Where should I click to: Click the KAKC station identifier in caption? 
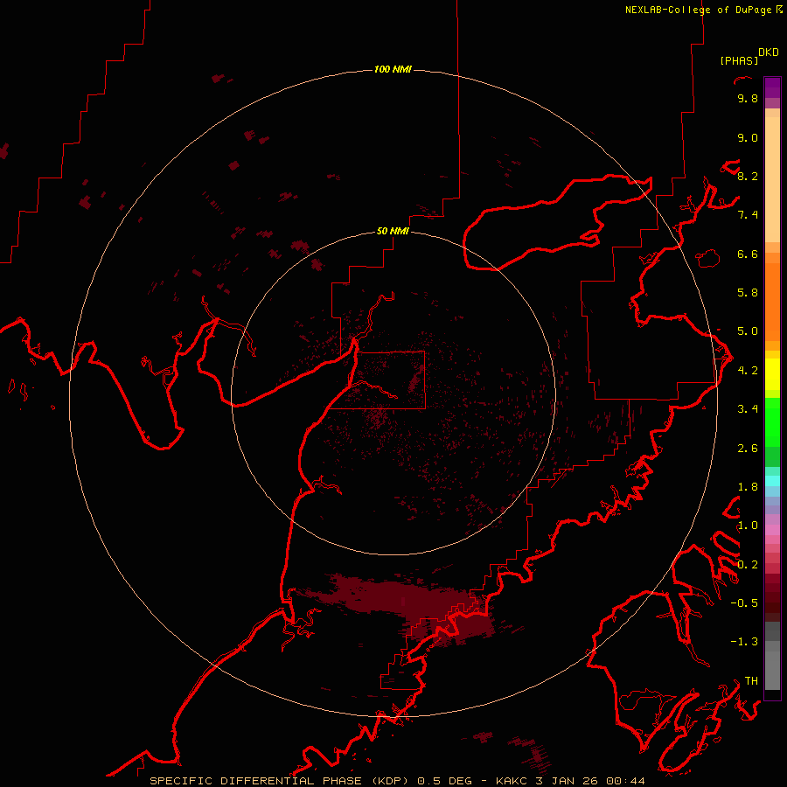pyautogui.click(x=512, y=781)
